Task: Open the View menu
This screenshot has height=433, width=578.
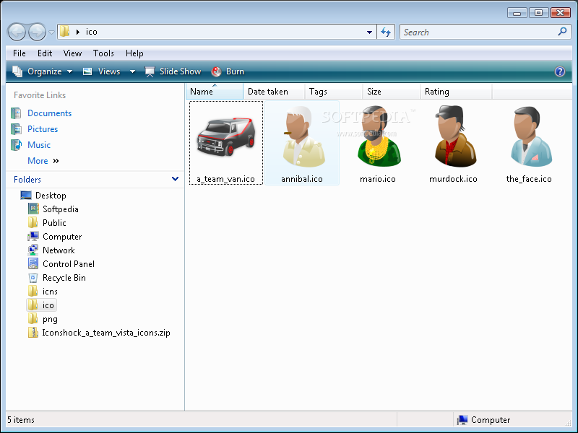Action: tap(72, 53)
